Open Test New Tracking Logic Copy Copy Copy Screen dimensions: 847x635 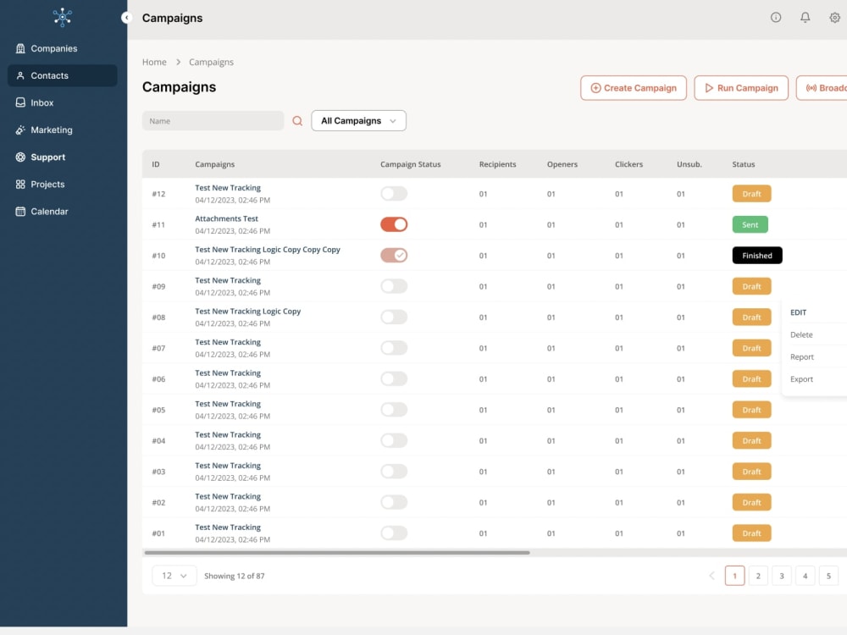[268, 250]
